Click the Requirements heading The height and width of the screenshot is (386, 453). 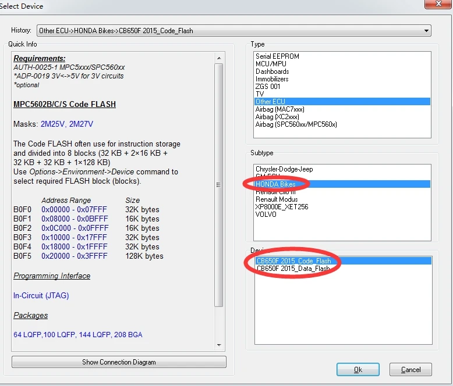pyautogui.click(x=39, y=58)
